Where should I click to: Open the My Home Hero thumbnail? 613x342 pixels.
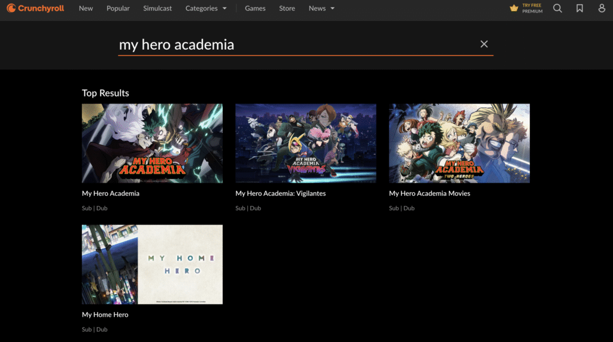click(x=152, y=265)
